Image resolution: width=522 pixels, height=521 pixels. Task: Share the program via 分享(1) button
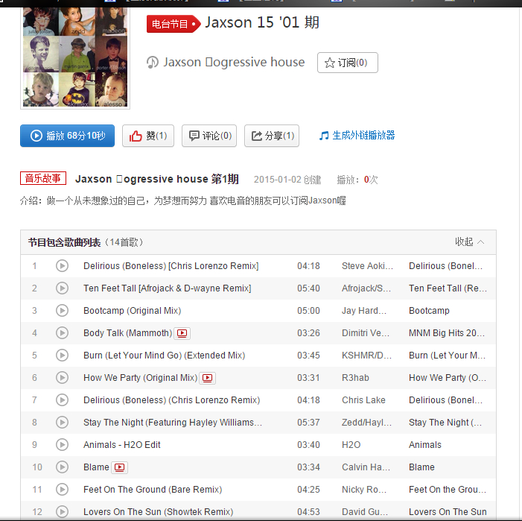click(x=272, y=136)
